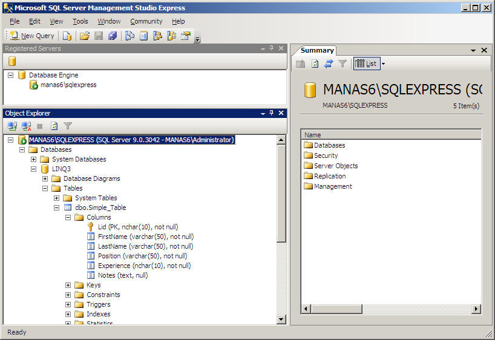The width and height of the screenshot is (495, 340).
Task: Expand the Indexes node
Action: [x=68, y=315]
